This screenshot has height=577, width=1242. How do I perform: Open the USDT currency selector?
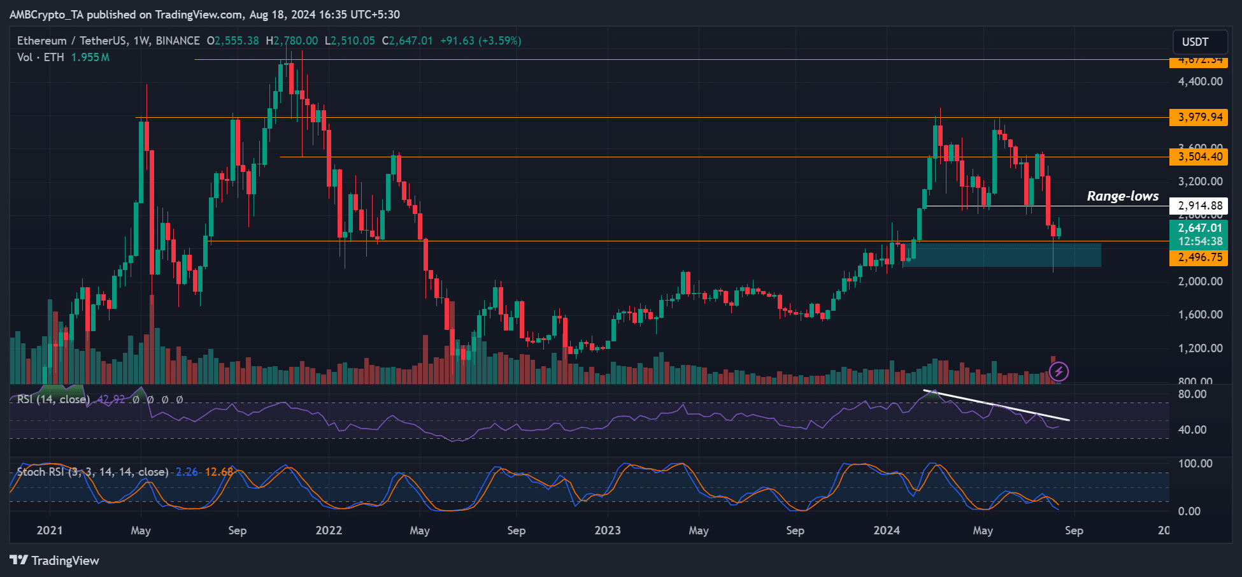(1201, 41)
